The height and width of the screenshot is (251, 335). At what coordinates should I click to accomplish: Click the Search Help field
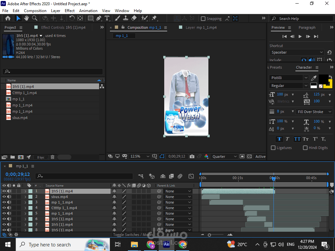[302, 19]
